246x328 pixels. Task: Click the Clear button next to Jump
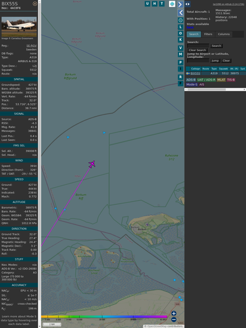tap(226, 60)
